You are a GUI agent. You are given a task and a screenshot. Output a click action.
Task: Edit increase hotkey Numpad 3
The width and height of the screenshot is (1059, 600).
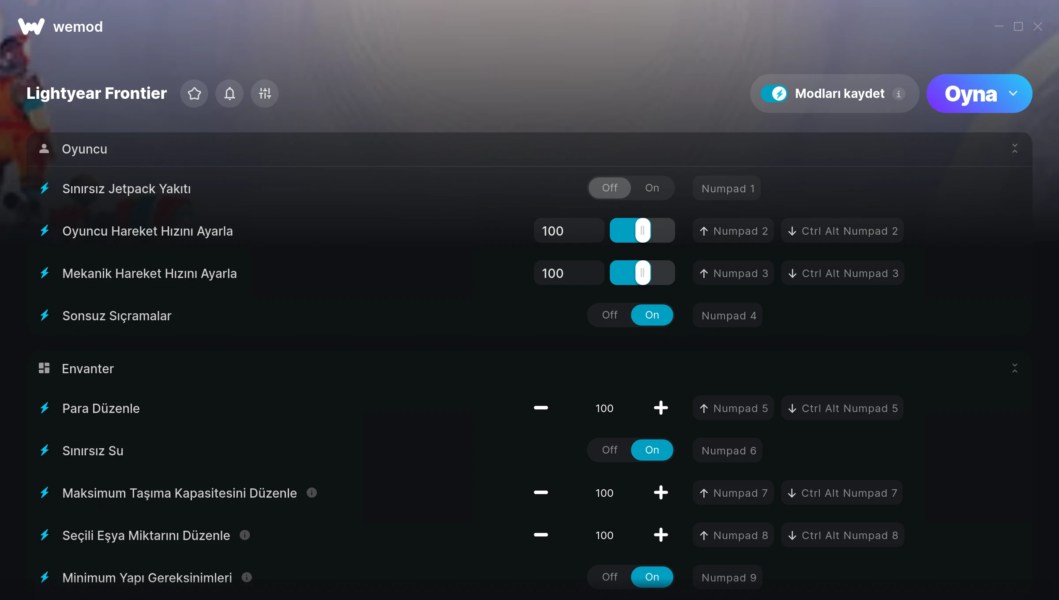tap(733, 273)
